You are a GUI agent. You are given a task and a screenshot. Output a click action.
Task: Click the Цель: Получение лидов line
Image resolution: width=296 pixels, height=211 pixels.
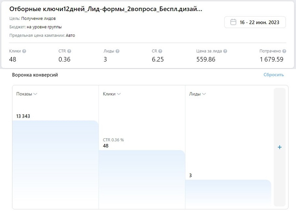(x=32, y=19)
